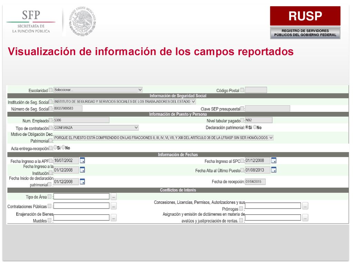Click the Enajenación de Bienes Muebles text box

[x=81, y=217]
